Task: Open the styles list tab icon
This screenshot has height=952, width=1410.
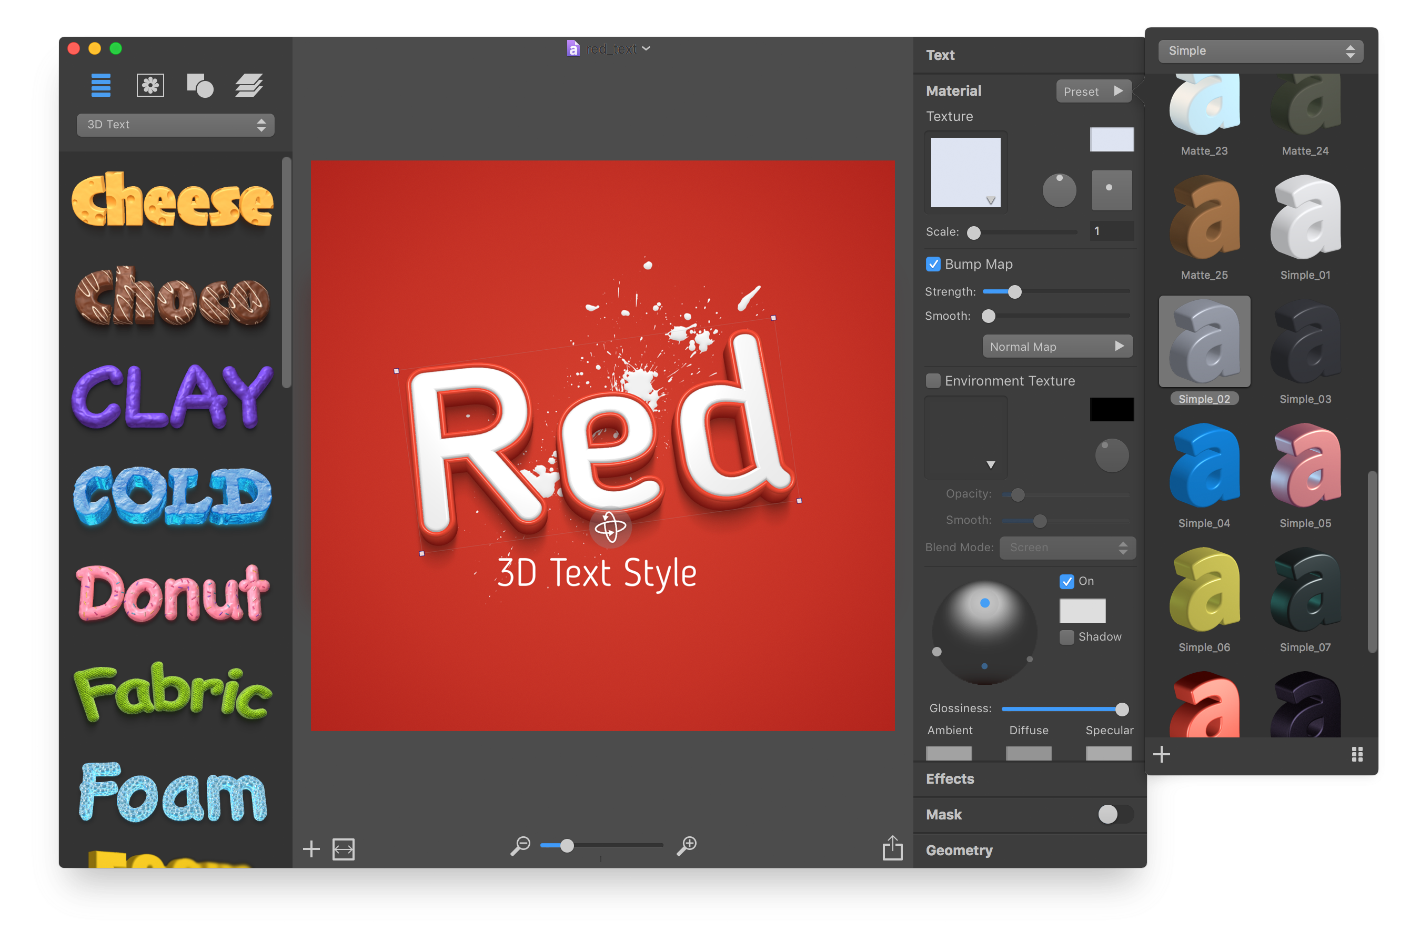Action: click(x=100, y=85)
